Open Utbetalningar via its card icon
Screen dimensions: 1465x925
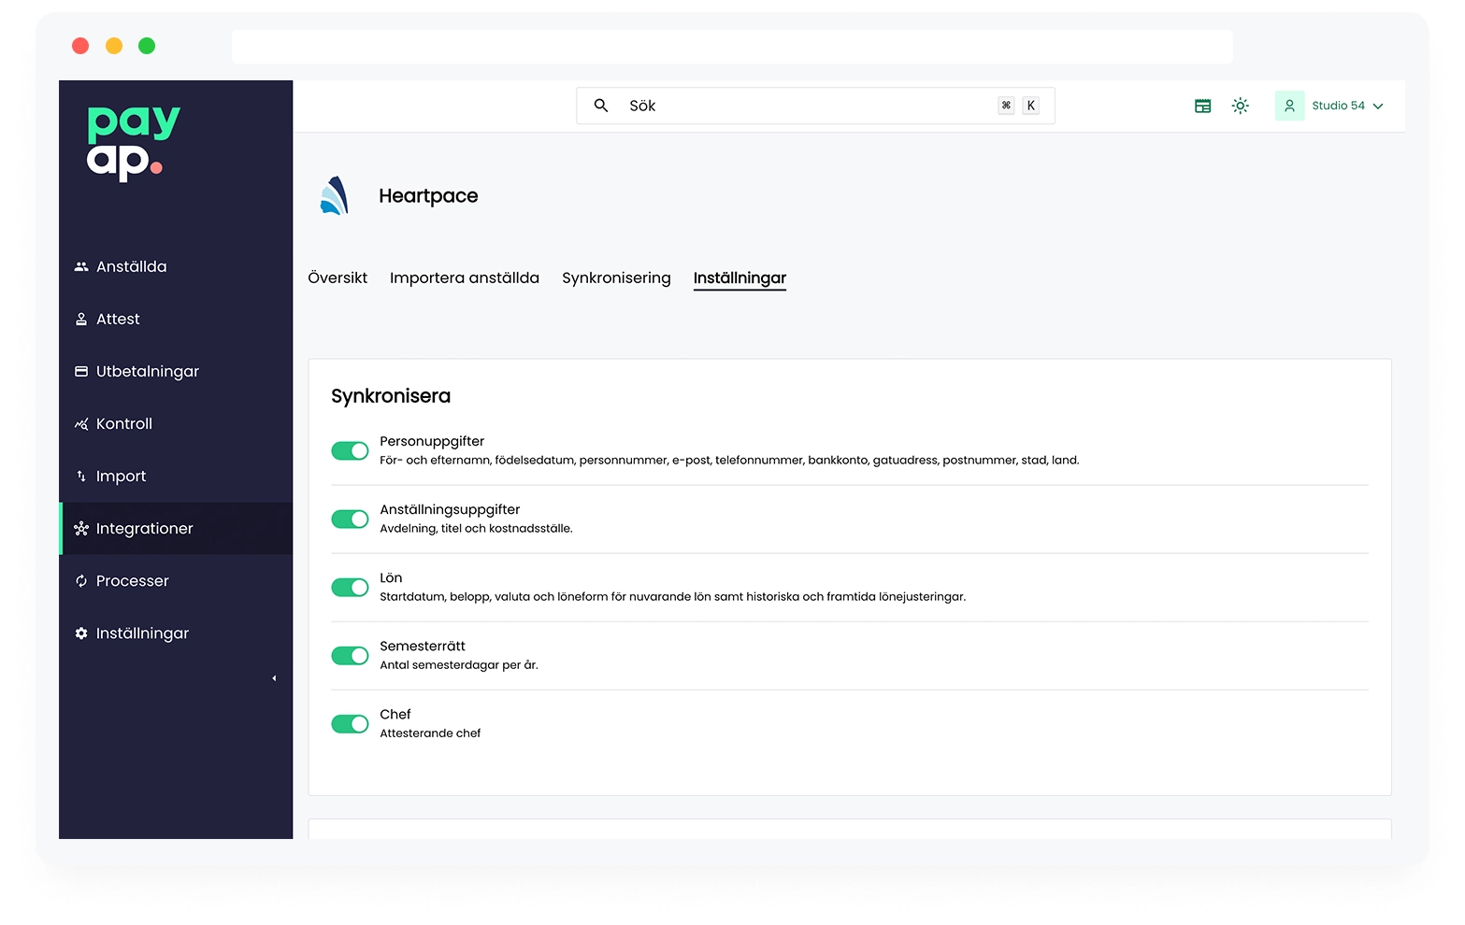[x=82, y=371]
